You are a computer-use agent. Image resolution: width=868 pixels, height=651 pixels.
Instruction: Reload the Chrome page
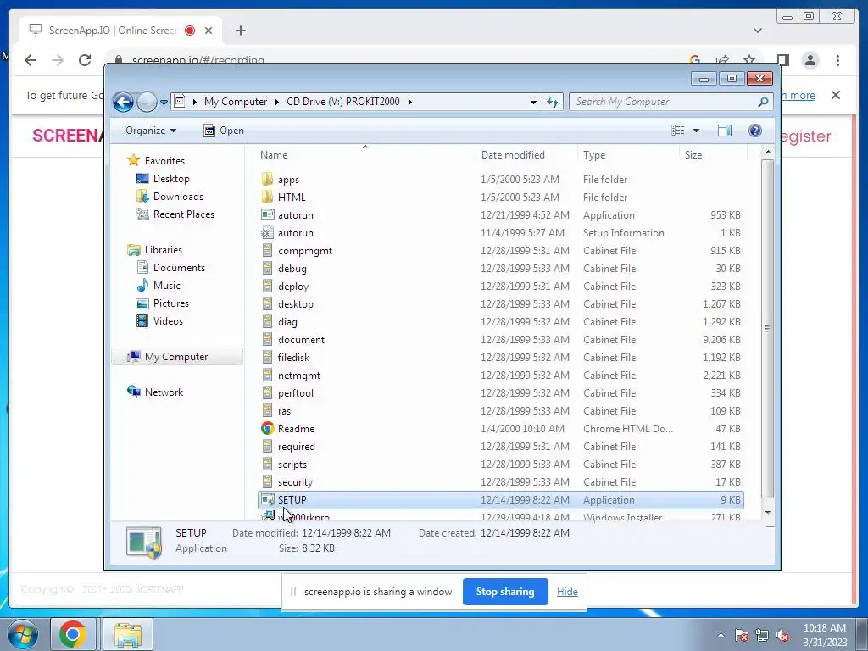point(85,60)
